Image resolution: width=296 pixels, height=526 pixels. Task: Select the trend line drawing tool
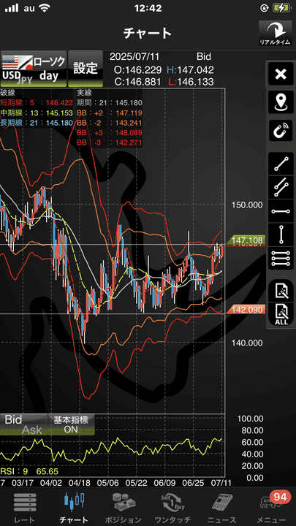(x=281, y=164)
